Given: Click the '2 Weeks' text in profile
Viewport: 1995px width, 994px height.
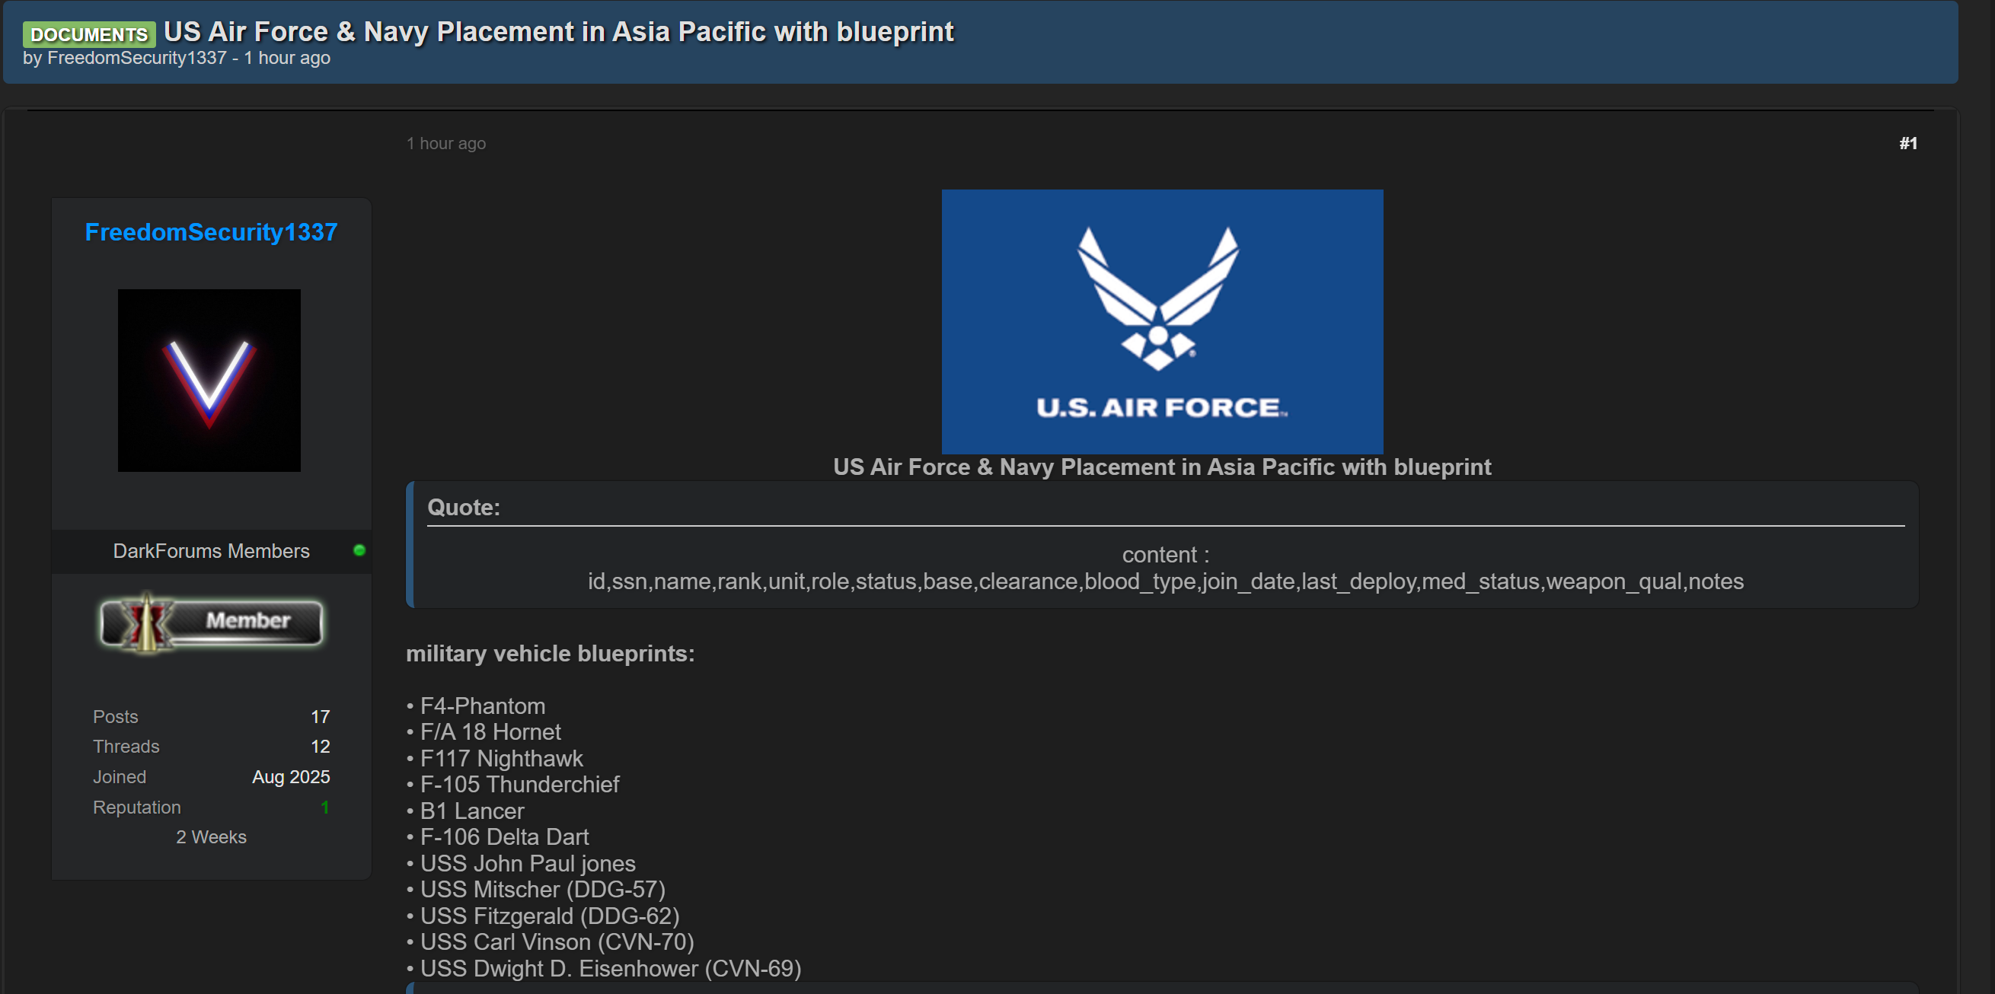Looking at the screenshot, I should pos(212,838).
